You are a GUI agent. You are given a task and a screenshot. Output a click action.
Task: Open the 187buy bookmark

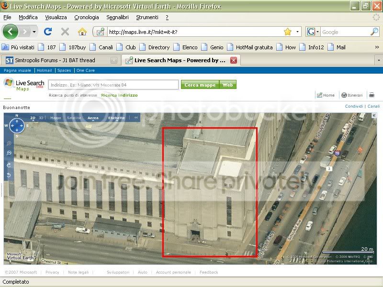pyautogui.click(x=73, y=47)
